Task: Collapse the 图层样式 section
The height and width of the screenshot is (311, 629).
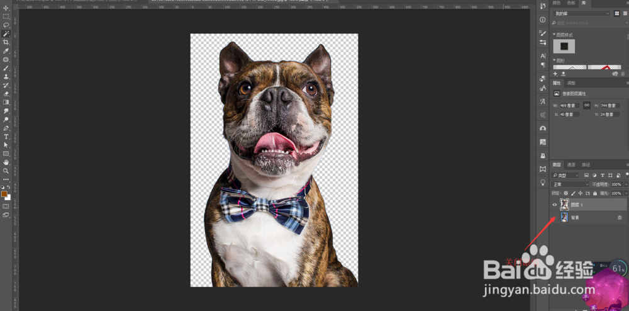Action: point(554,35)
